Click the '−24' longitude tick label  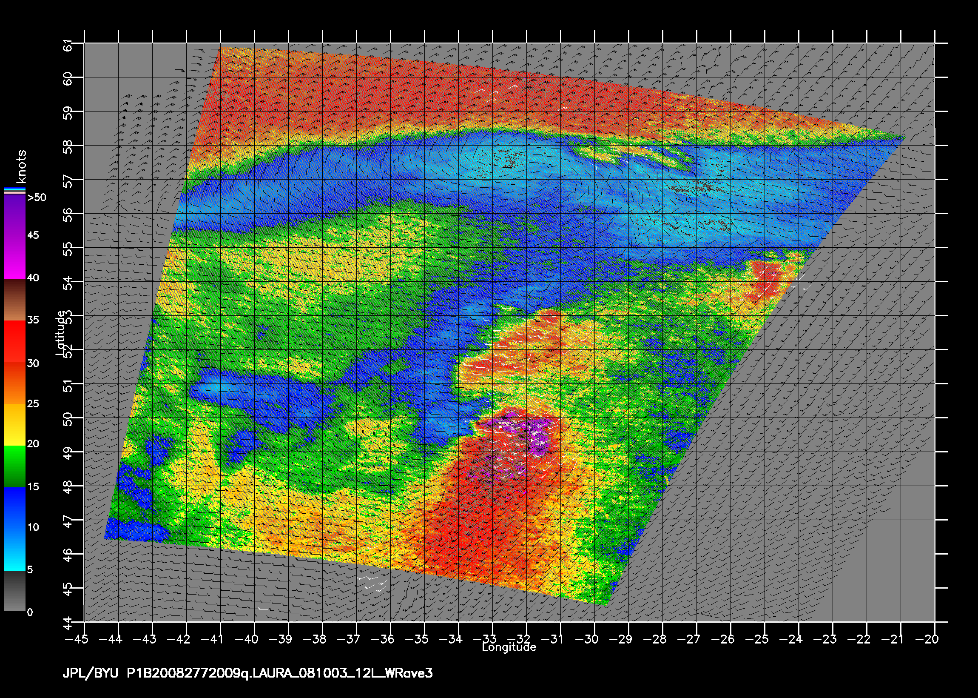pyautogui.click(x=791, y=639)
